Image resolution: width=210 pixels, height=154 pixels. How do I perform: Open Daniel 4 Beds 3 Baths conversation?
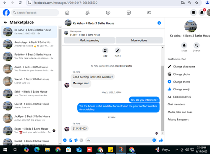tap(29, 141)
